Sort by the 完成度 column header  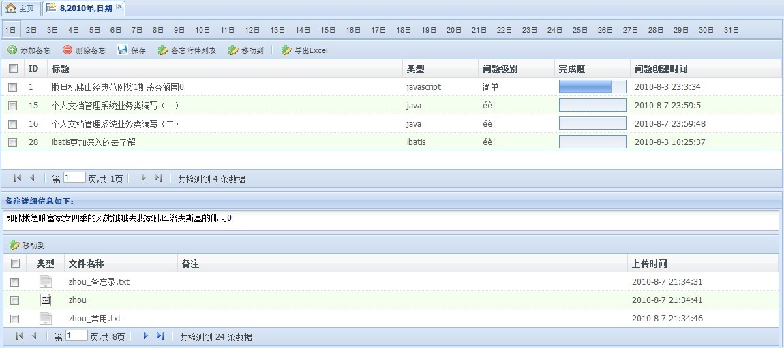(x=592, y=69)
